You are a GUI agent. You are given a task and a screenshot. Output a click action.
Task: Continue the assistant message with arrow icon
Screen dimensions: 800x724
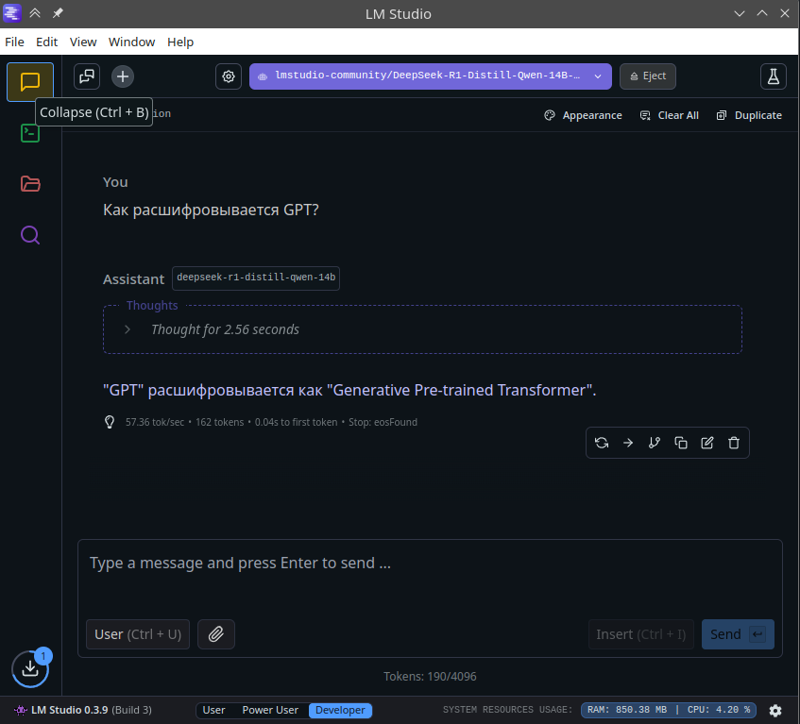628,443
